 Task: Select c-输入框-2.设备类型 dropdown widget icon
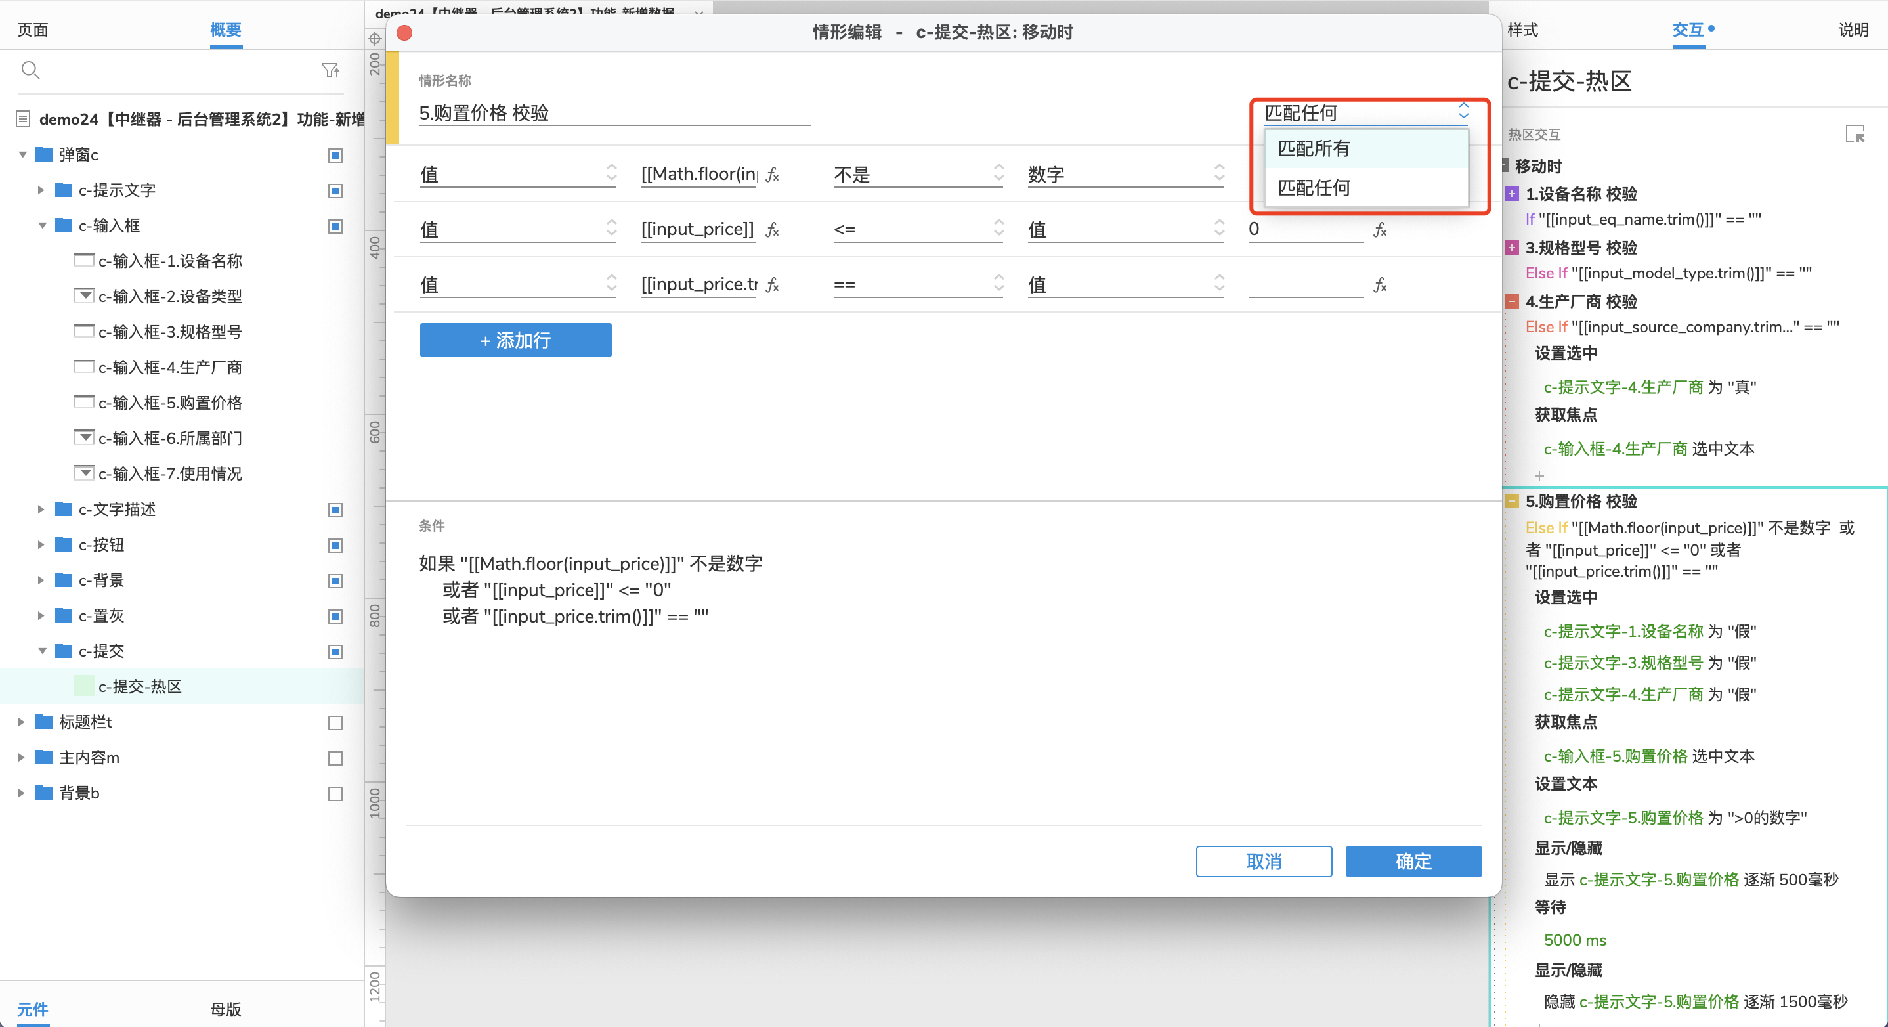point(83,295)
